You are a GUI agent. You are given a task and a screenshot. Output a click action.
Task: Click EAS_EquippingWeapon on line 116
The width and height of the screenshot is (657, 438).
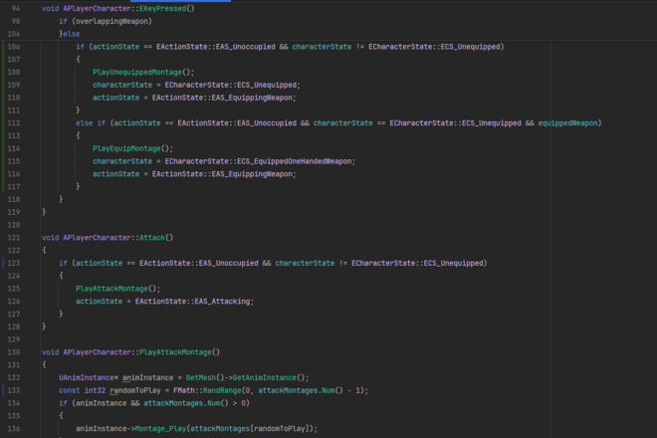(x=252, y=174)
